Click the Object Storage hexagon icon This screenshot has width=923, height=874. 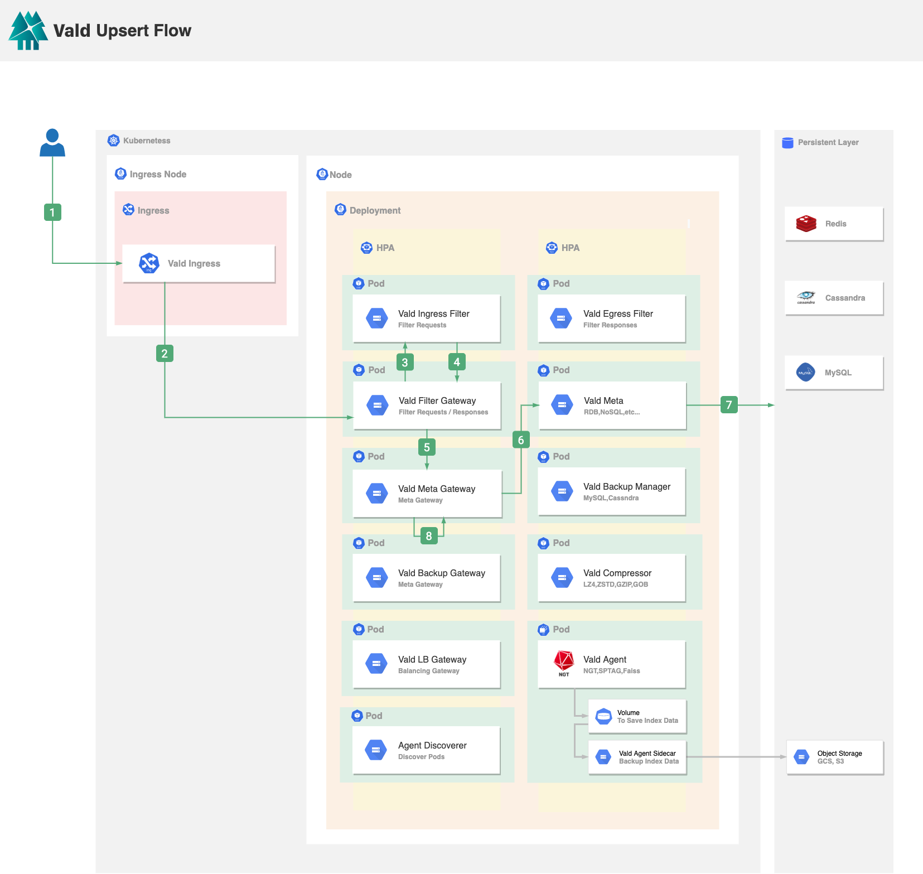[x=801, y=757]
